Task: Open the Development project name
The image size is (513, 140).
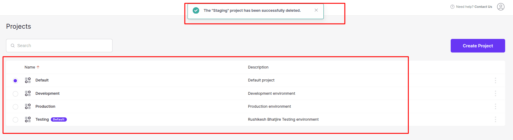Action: (x=47, y=94)
